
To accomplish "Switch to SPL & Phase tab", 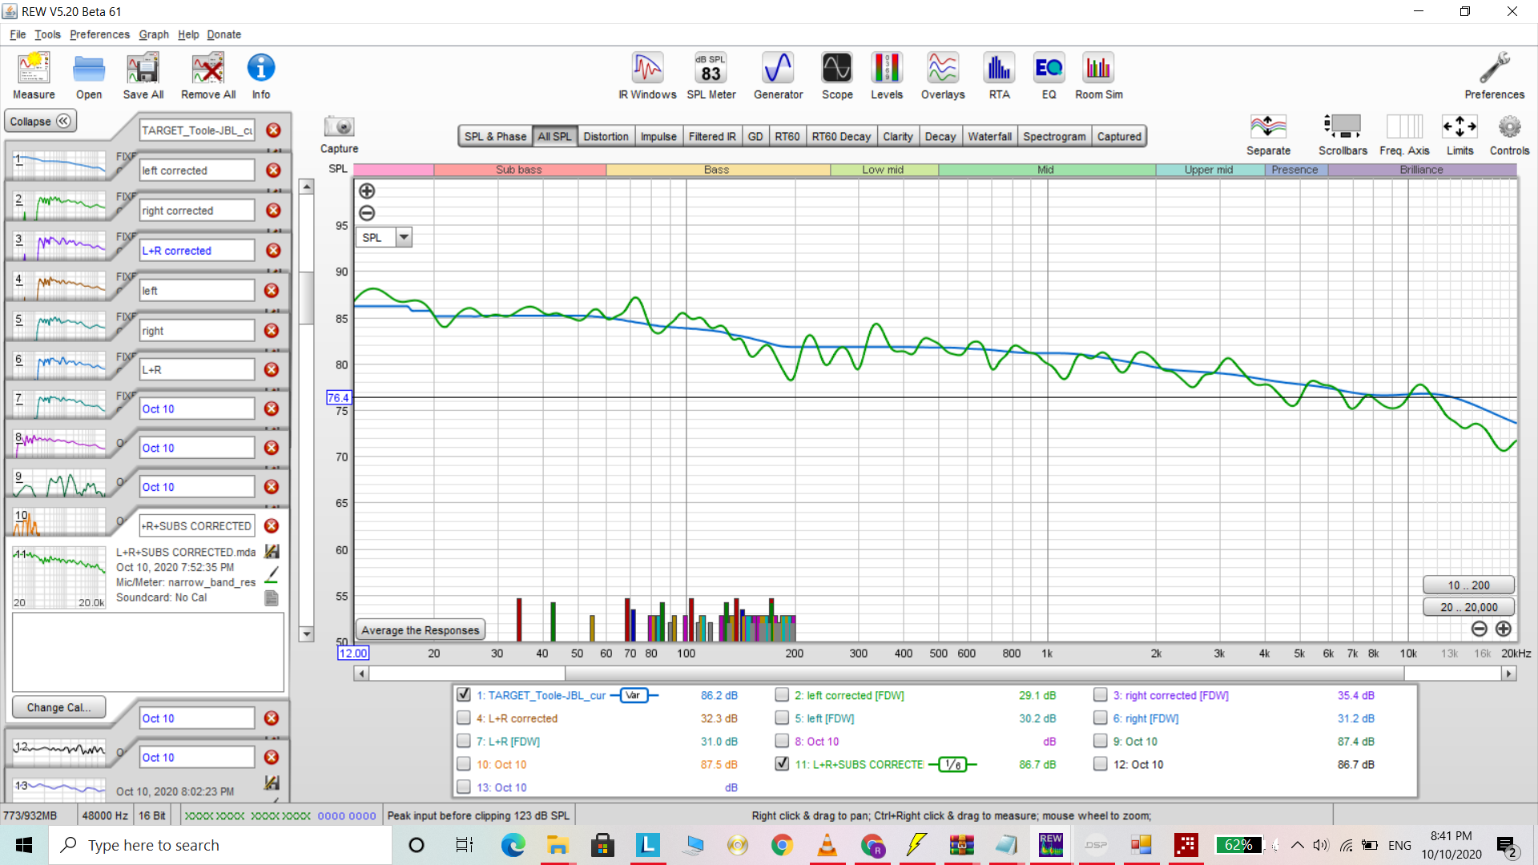I will [495, 136].
